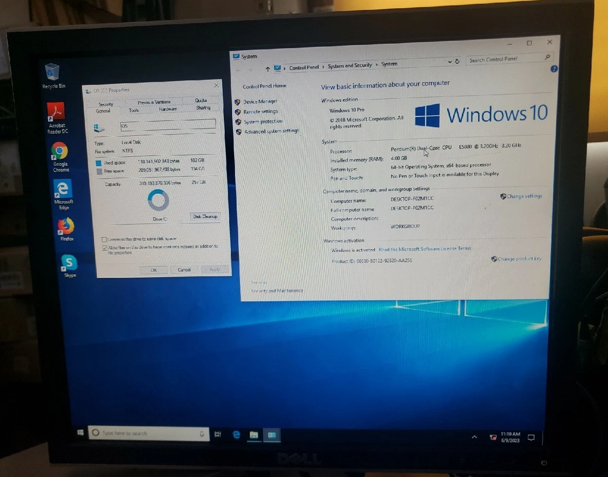Click the back arrow in the System window
Screen dimensions: 608x477
point(238,70)
